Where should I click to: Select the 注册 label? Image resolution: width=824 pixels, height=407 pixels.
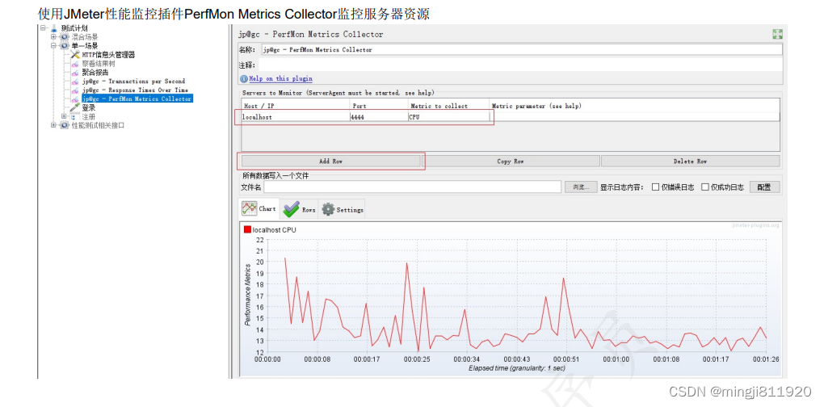[x=89, y=116]
